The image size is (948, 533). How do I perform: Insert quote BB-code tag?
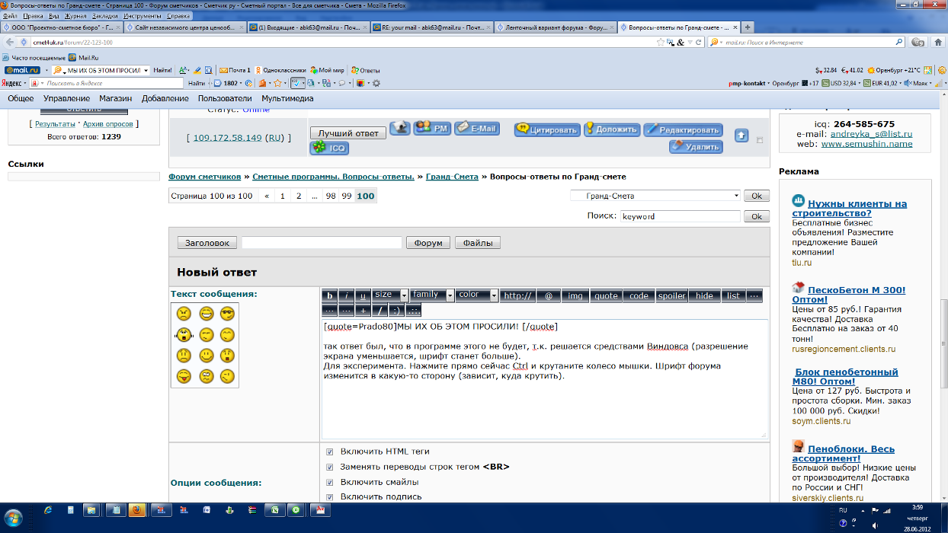pyautogui.click(x=606, y=295)
